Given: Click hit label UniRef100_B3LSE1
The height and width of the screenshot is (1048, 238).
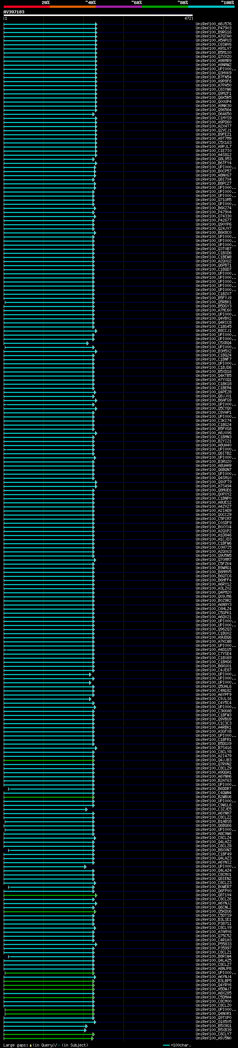Looking at the screenshot, I should click(x=213, y=919).
